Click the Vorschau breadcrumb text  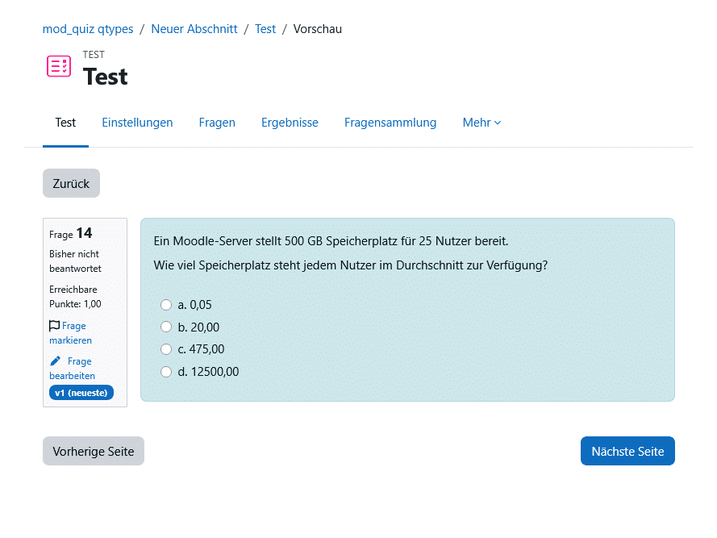click(x=317, y=29)
